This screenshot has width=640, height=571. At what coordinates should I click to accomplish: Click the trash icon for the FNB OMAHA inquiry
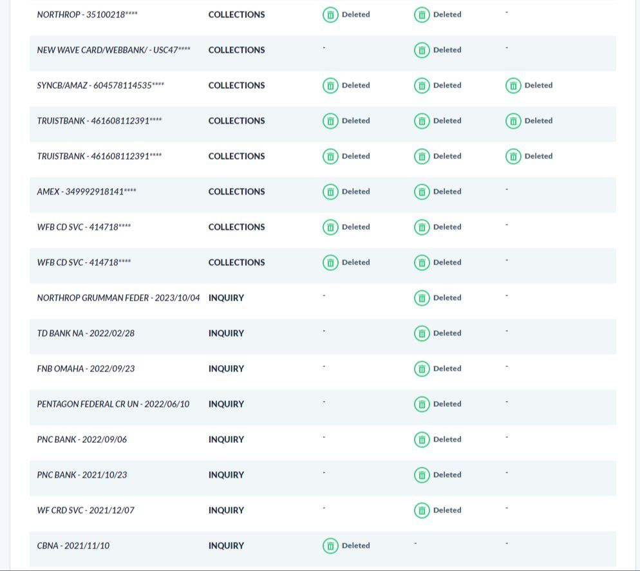(422, 369)
